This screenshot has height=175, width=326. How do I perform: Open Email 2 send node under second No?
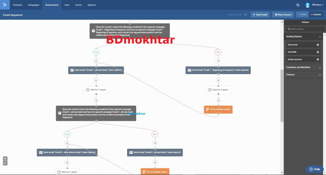click(155, 153)
